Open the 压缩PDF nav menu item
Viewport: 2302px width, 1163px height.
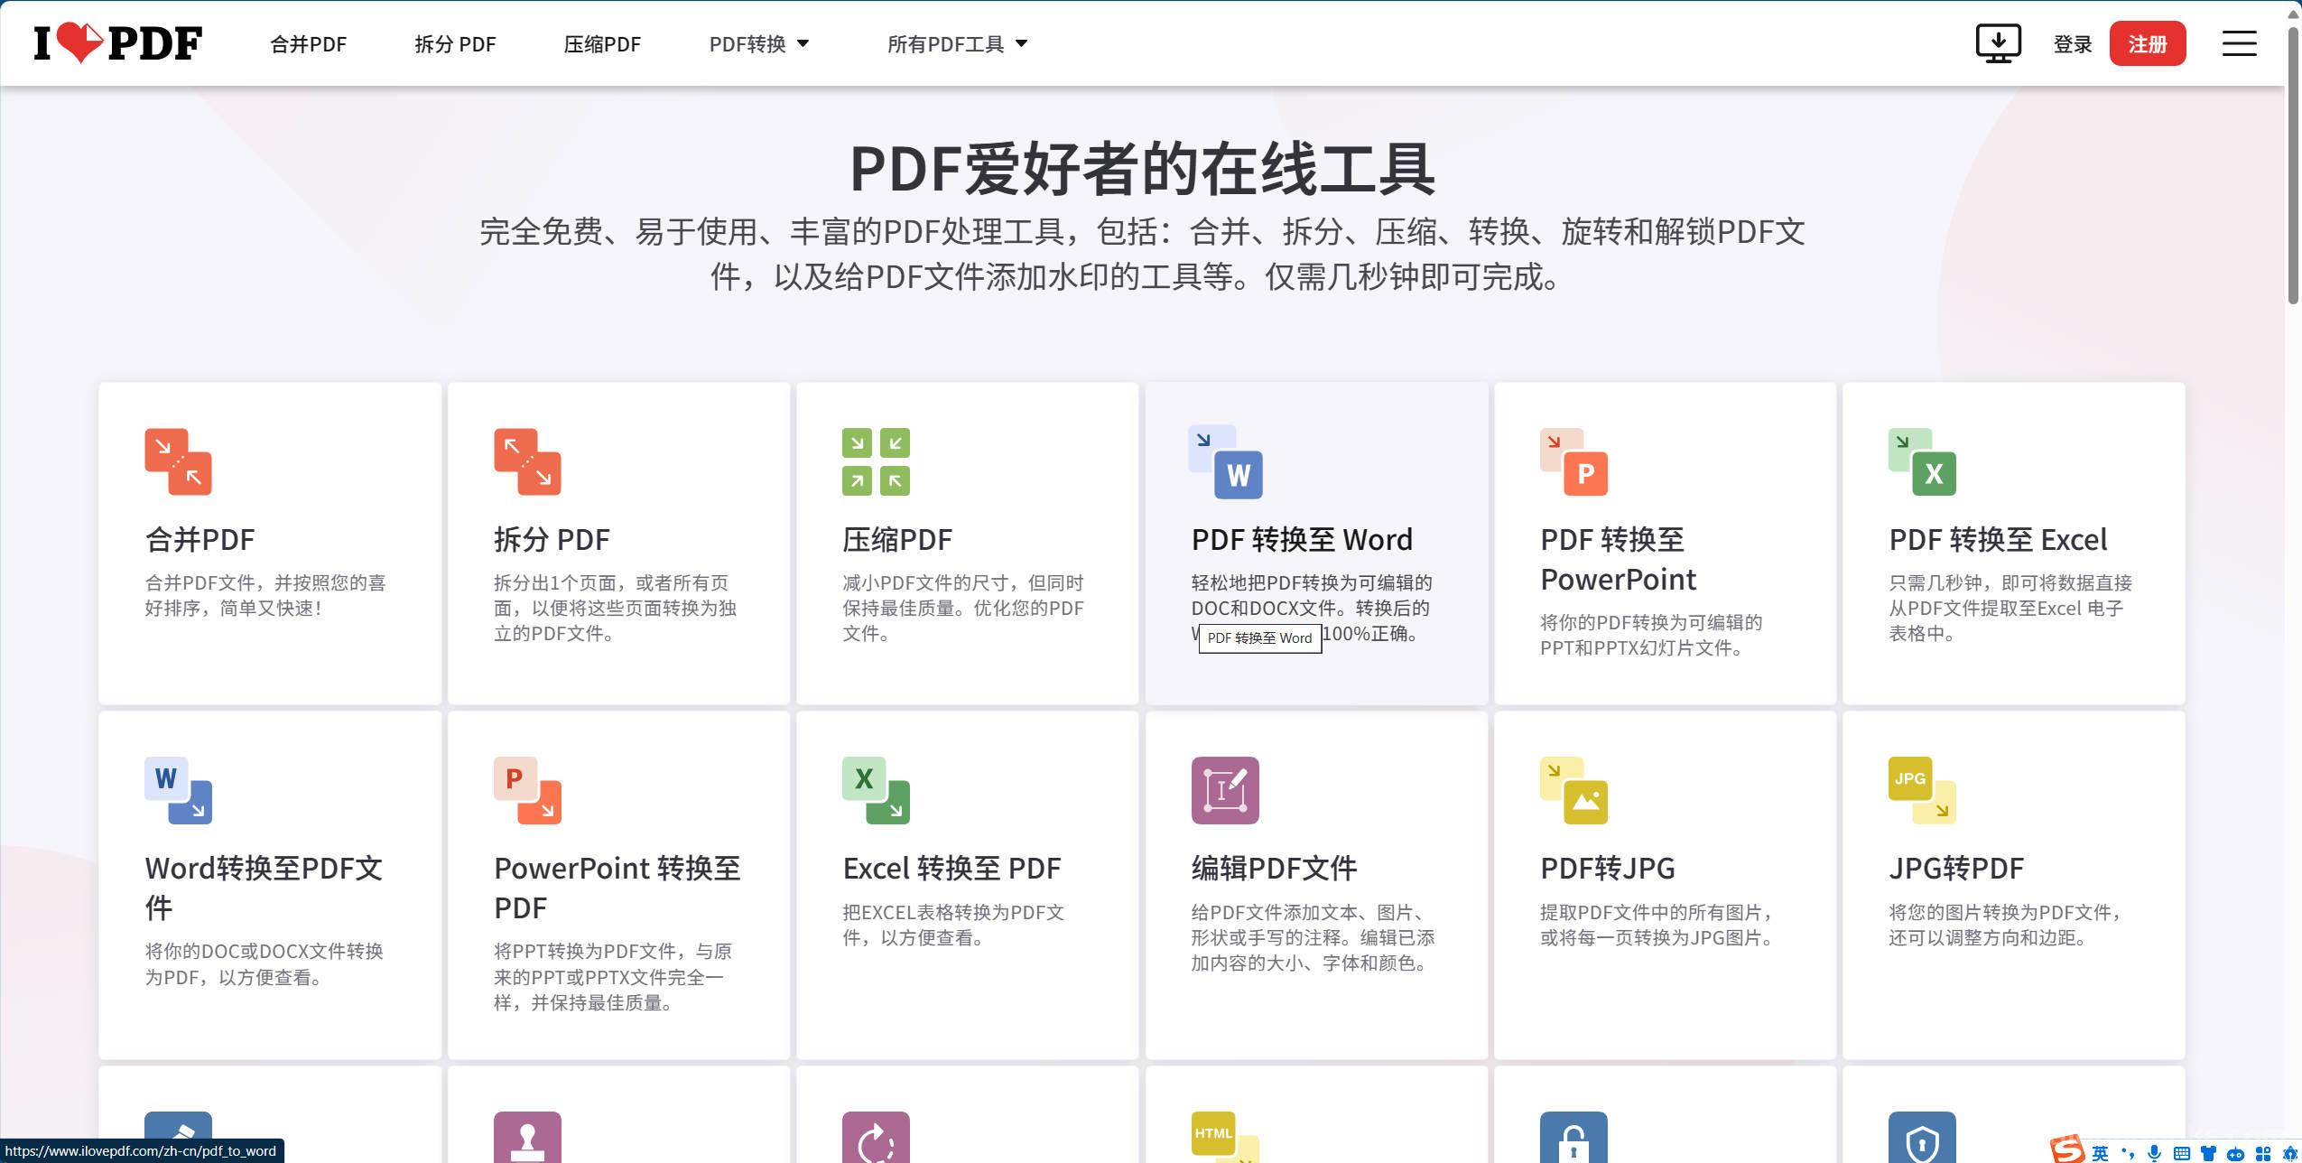[602, 44]
